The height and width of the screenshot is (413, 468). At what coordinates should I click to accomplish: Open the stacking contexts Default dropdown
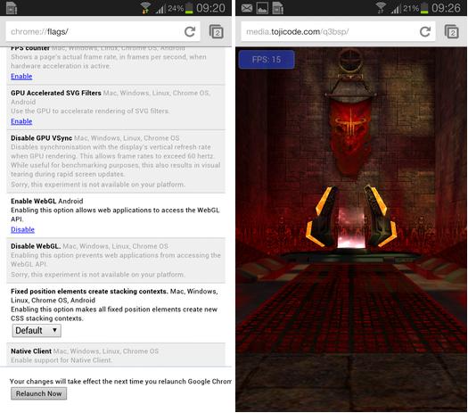[37, 331]
